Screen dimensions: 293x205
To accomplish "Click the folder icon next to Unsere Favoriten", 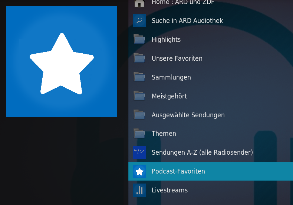I will (139, 58).
